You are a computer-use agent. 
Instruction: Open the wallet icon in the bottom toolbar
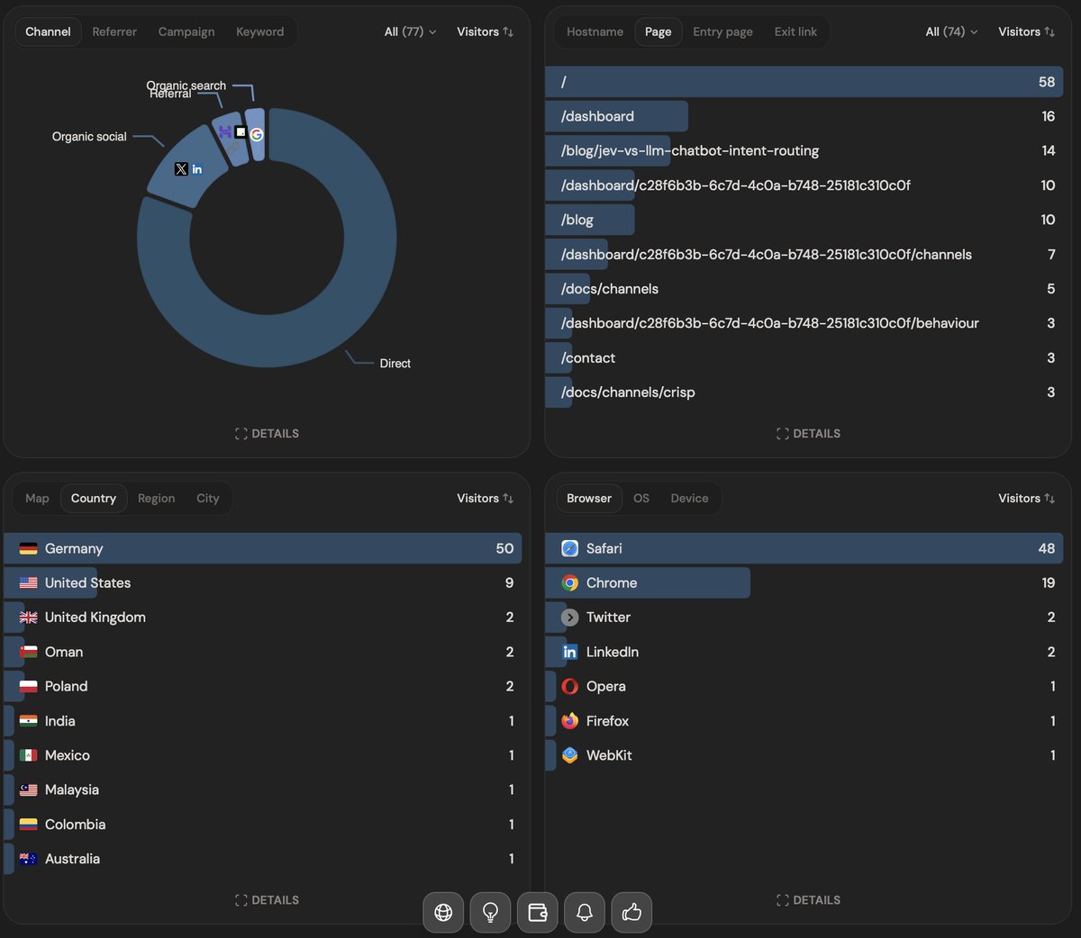pyautogui.click(x=538, y=913)
